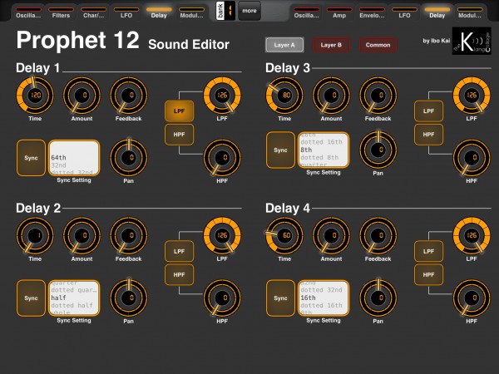Click the Delay 1 LPF cutoff knob

pos(222,95)
